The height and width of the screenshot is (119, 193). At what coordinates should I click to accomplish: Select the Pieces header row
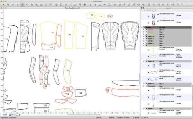click(x=166, y=28)
